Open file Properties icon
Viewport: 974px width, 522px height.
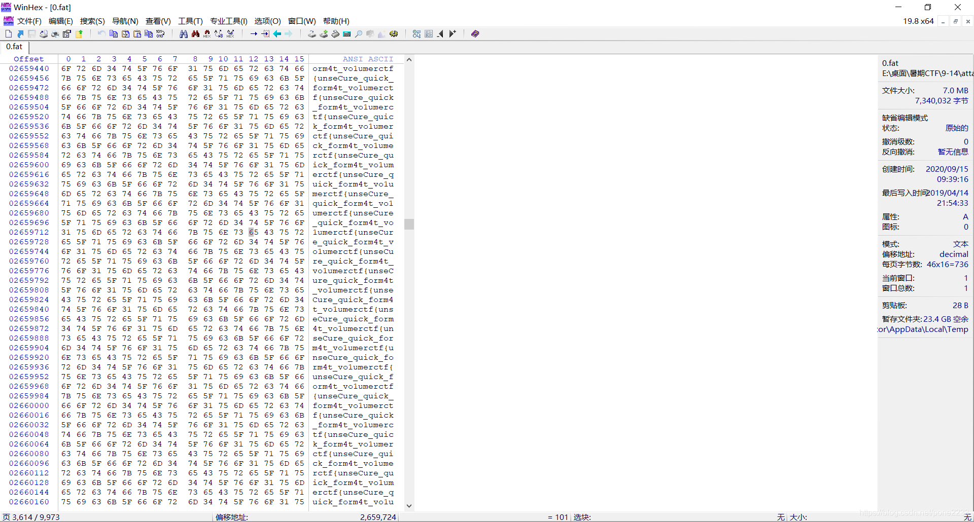pos(67,34)
